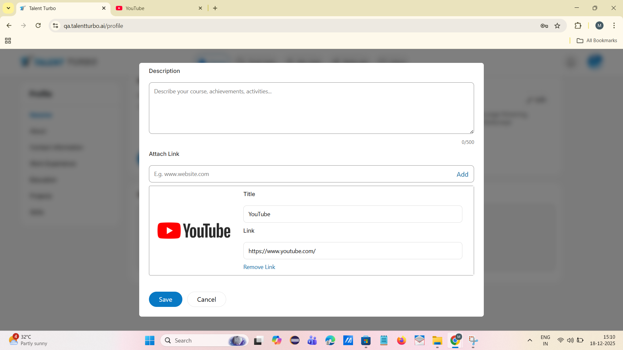623x350 pixels.
Task: Open Microsoft Teams from the taskbar
Action: click(x=312, y=340)
